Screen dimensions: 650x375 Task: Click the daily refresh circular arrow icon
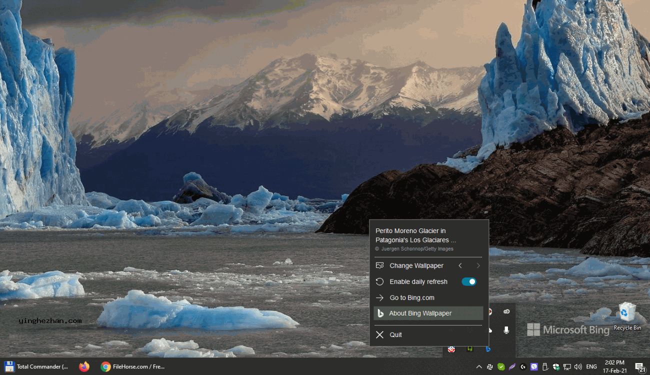(x=380, y=281)
